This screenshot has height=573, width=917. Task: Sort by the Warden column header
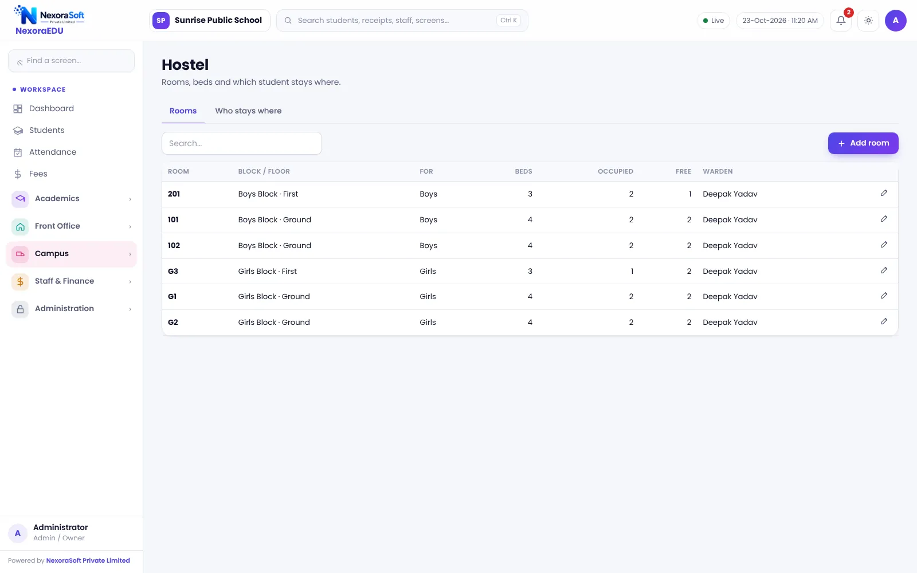coord(718,171)
